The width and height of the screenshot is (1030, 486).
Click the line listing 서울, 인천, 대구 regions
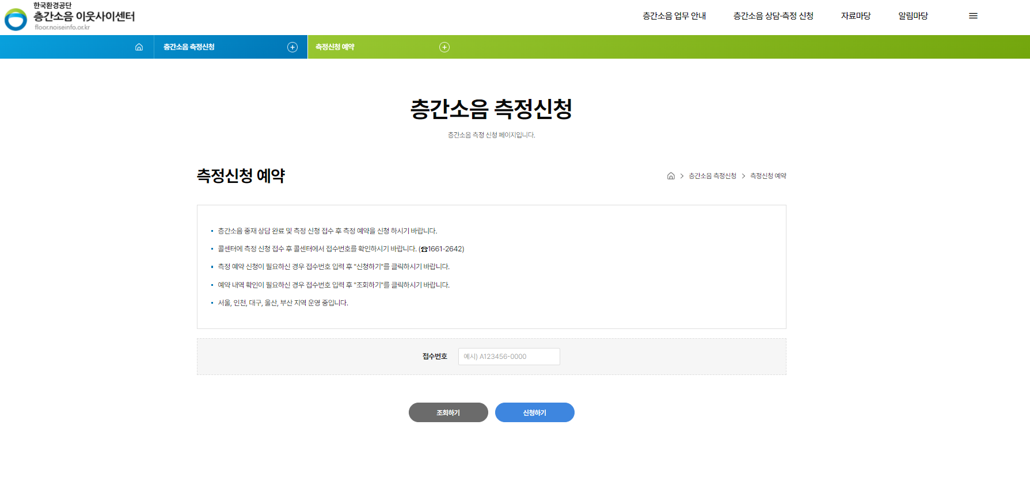pos(283,303)
